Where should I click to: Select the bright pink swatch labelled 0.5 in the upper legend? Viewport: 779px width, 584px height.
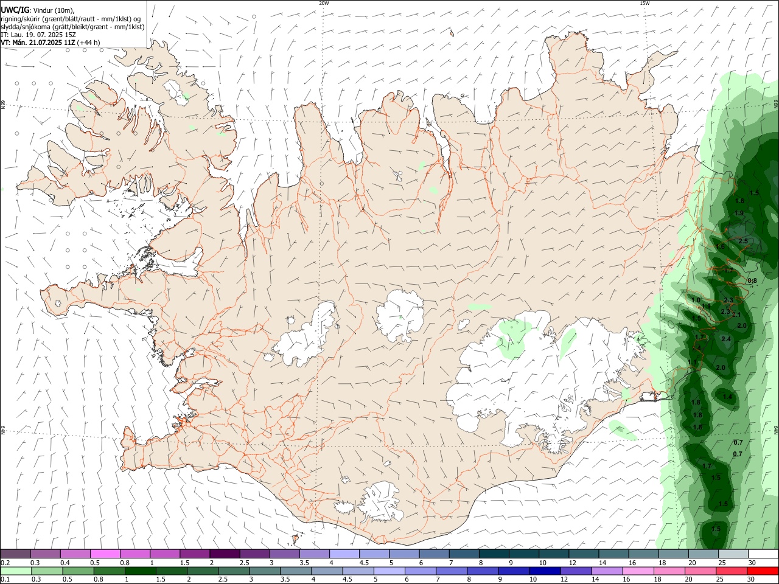coord(105,554)
